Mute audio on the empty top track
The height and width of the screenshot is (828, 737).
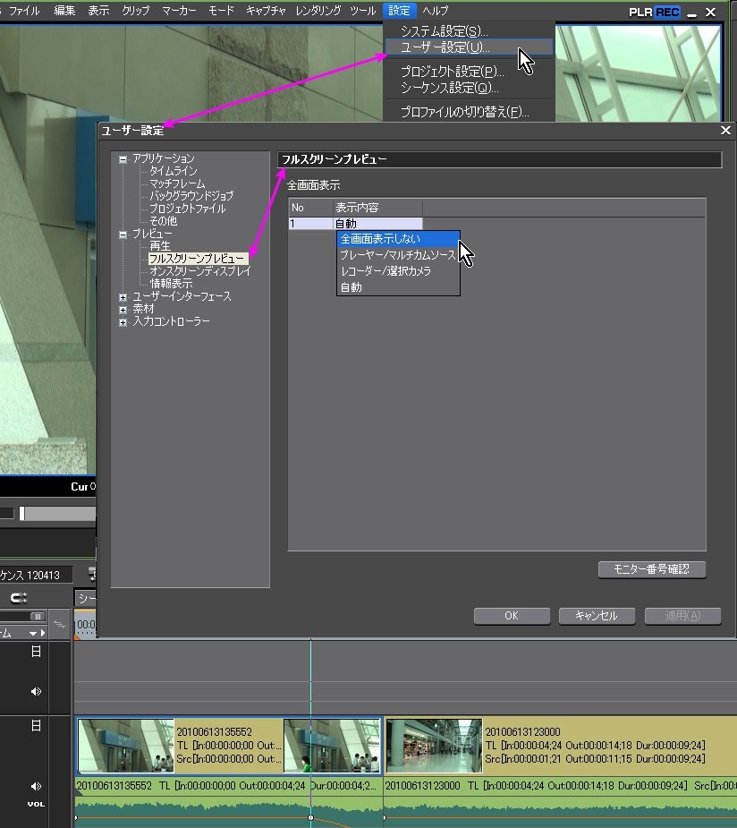(x=36, y=691)
